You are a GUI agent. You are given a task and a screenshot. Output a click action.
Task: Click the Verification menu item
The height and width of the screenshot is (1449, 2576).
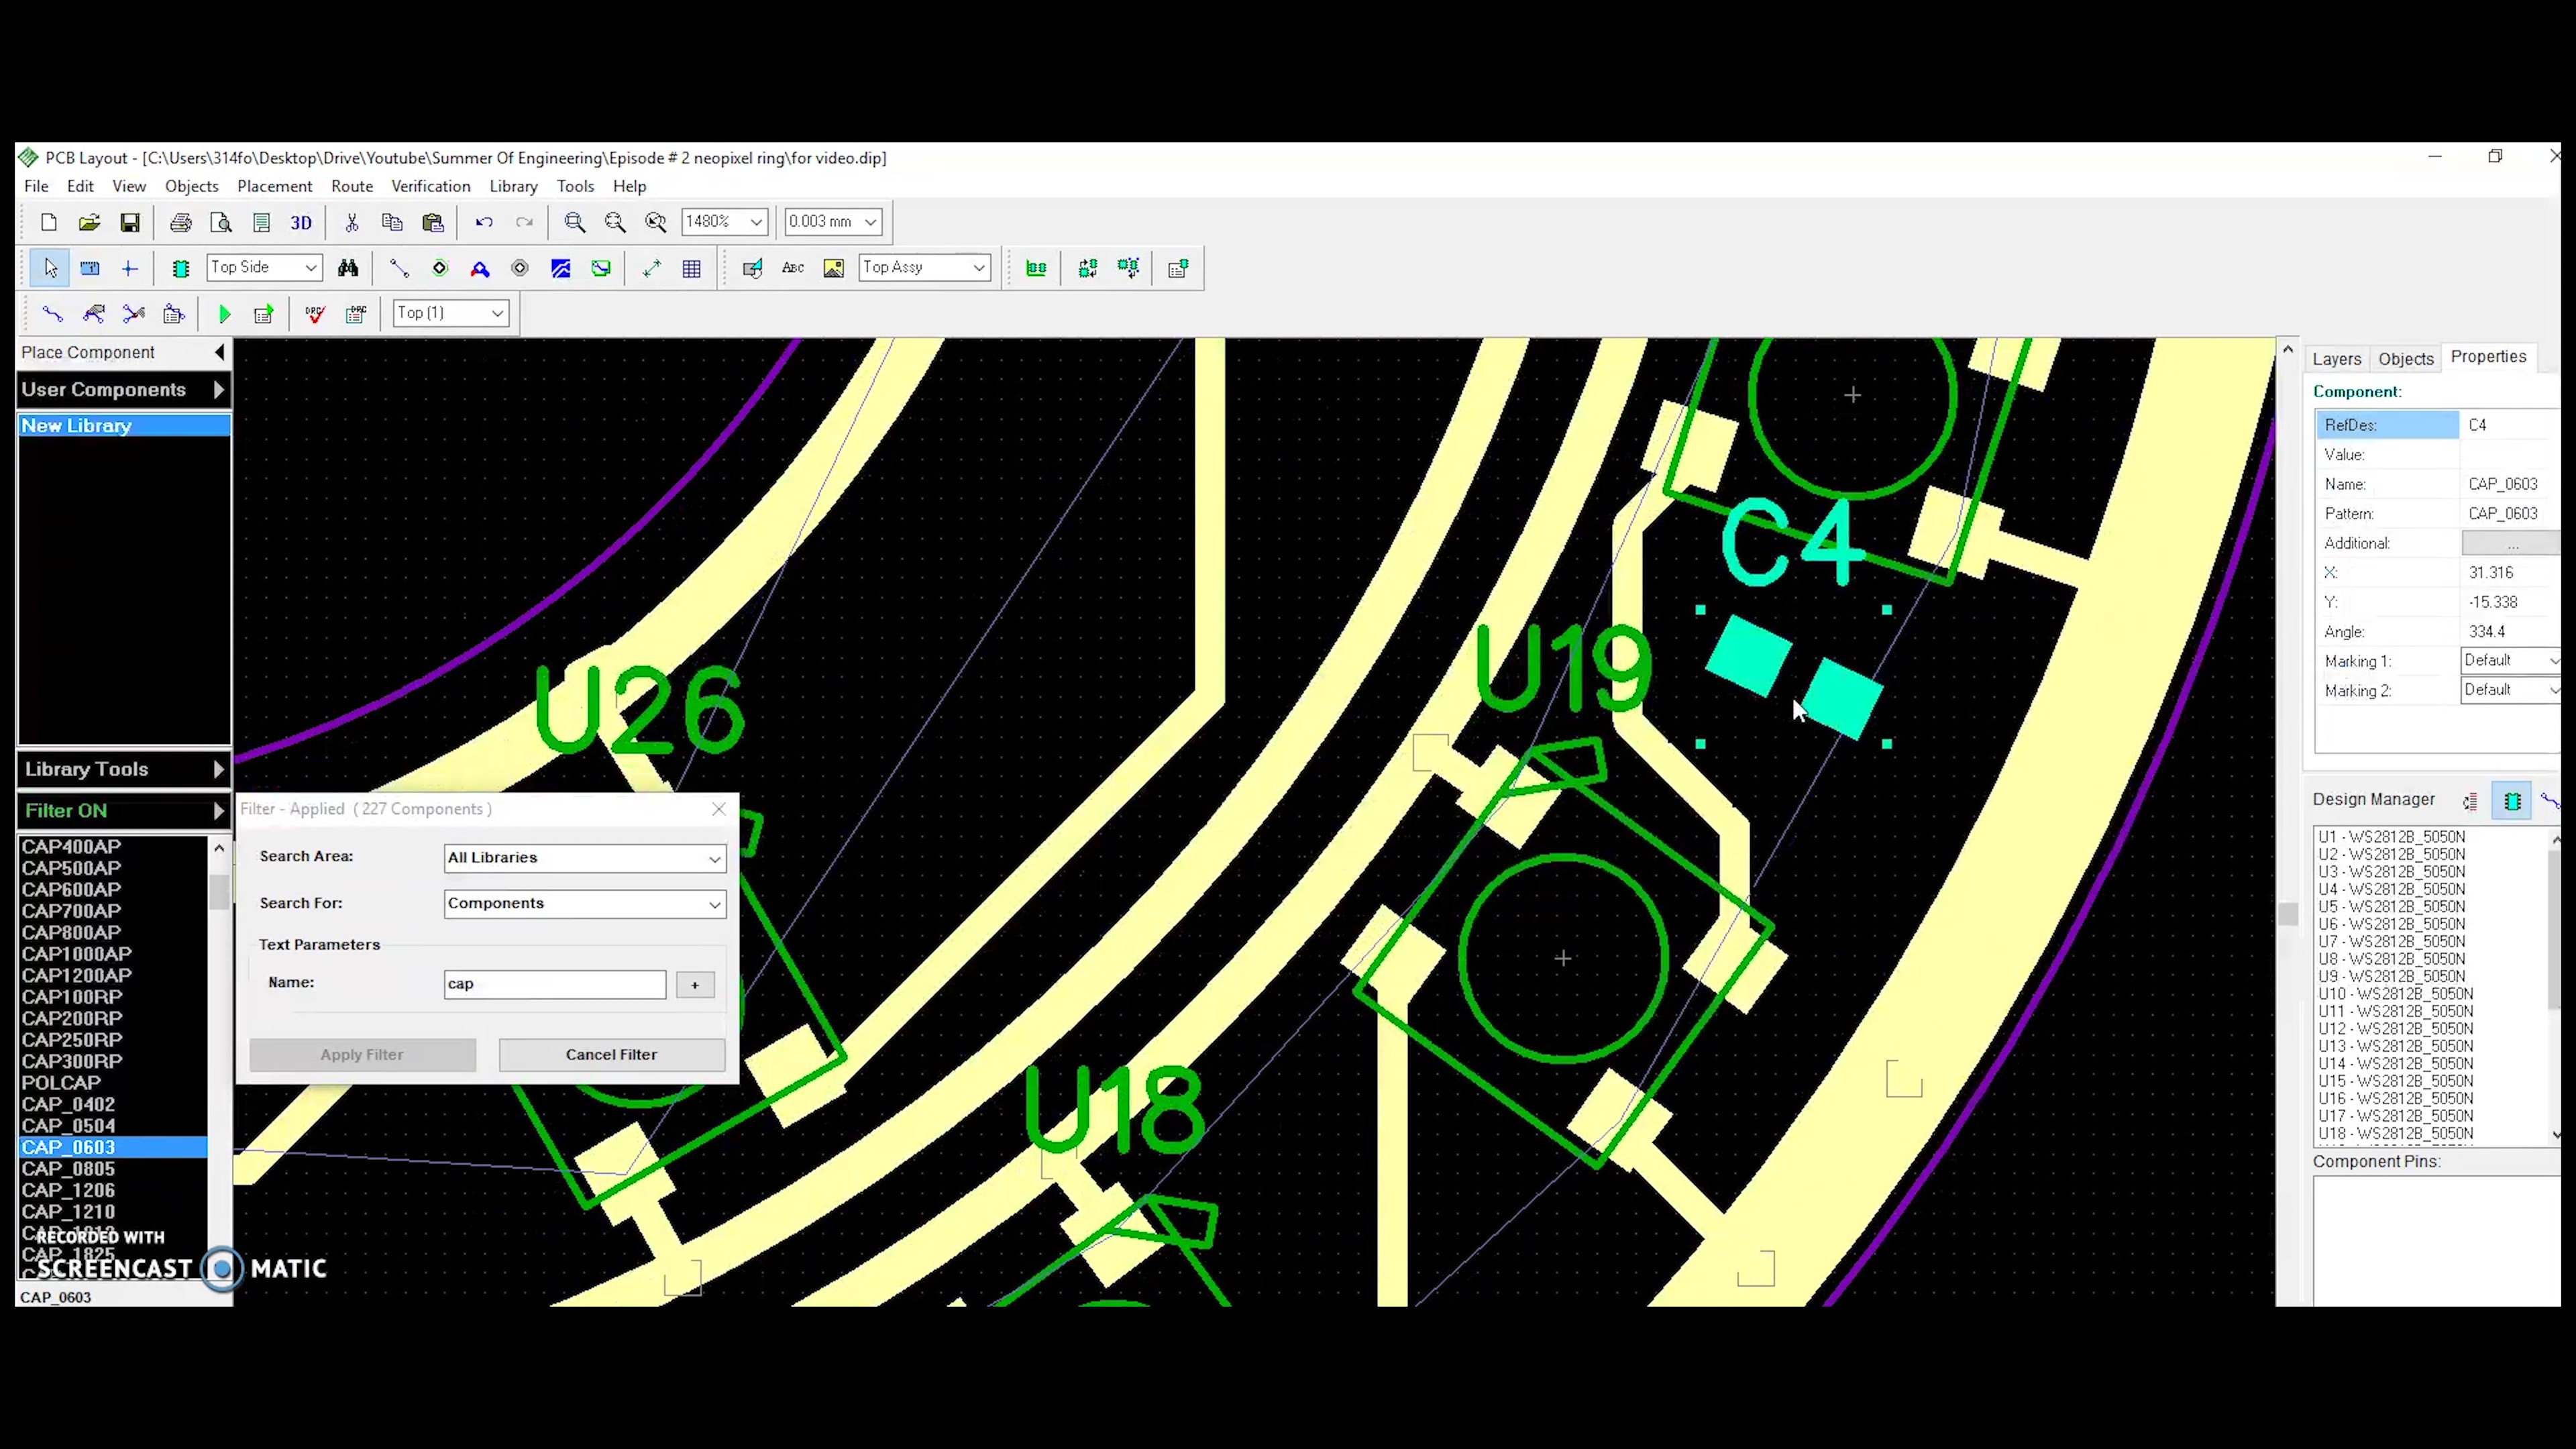point(432,186)
